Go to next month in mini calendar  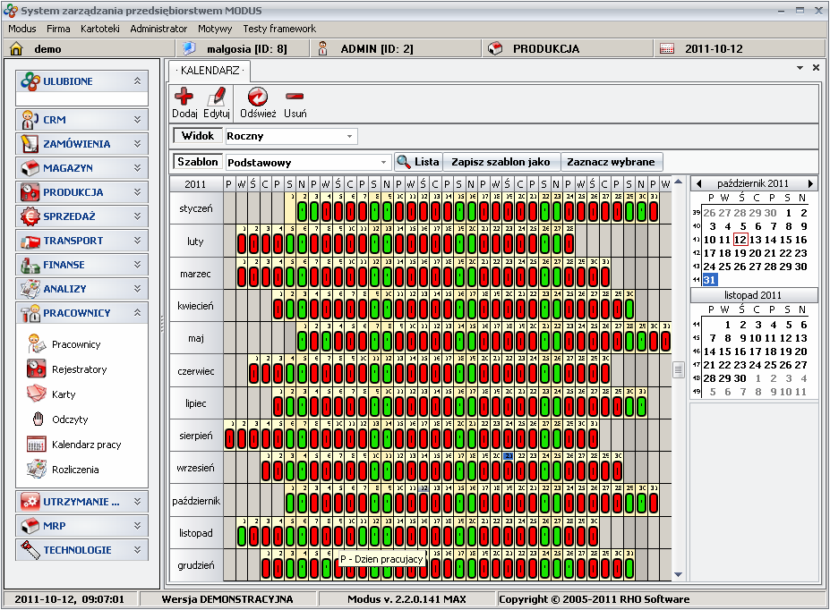pos(810,183)
